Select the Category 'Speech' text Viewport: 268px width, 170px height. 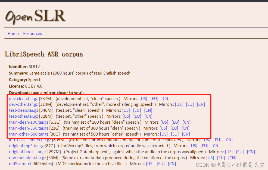[x=35, y=80]
